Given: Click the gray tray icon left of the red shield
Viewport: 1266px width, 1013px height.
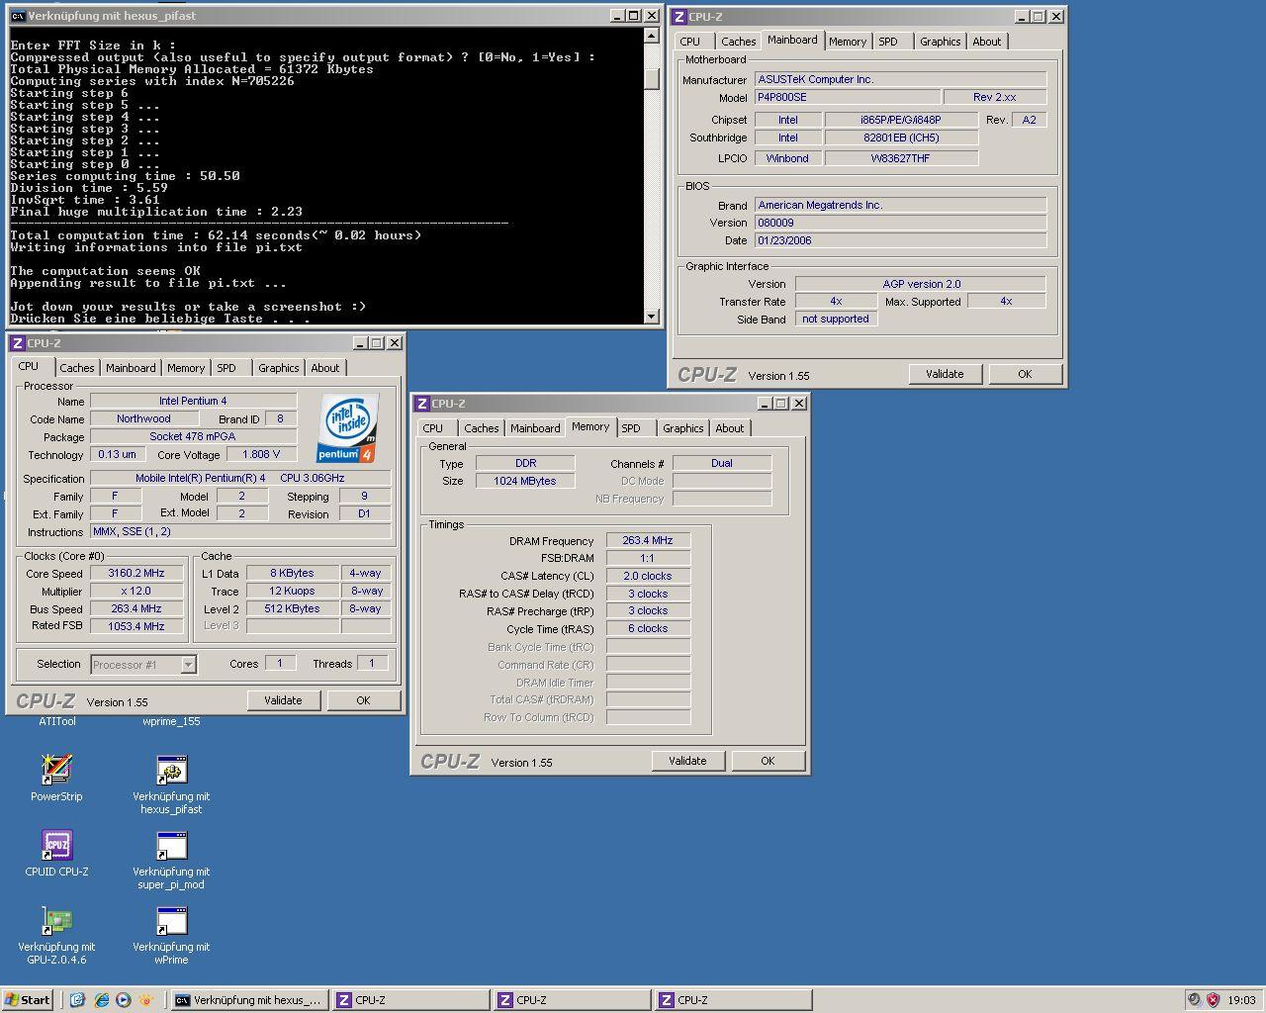Looking at the screenshot, I should pos(1195,1000).
